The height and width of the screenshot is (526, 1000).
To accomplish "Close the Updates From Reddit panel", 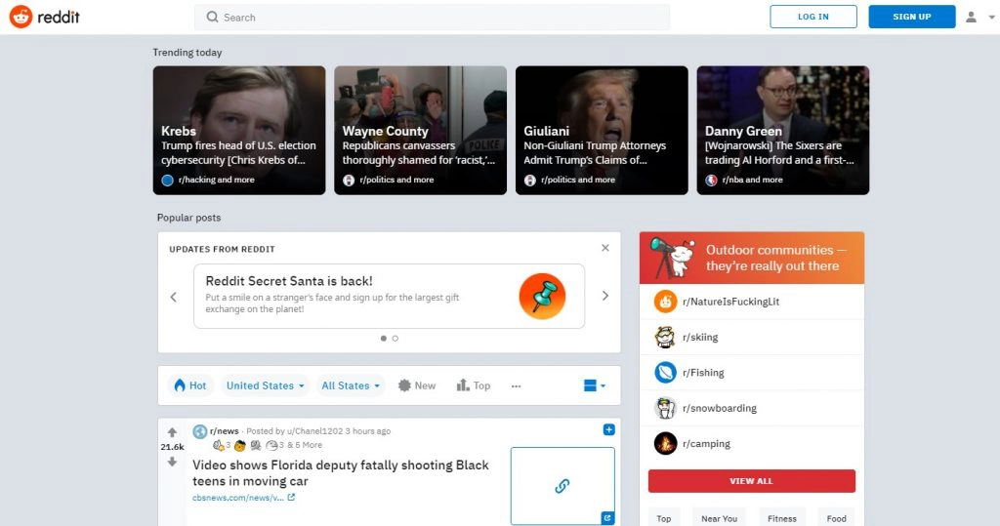I will 605,247.
